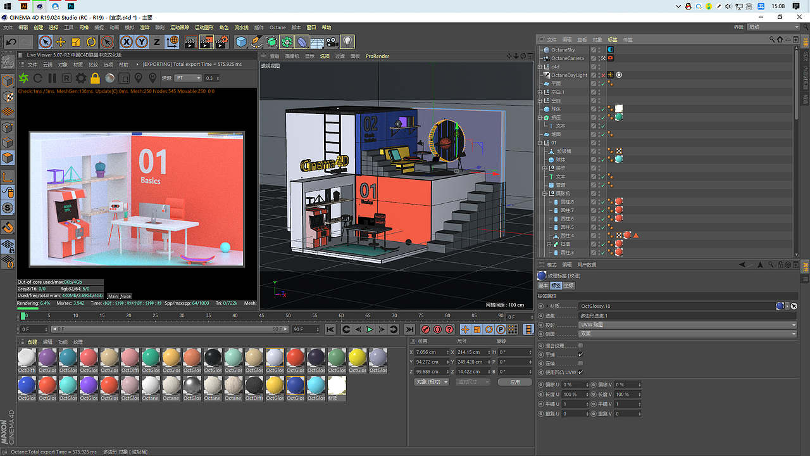Open the PT kernel channel dropdown
The width and height of the screenshot is (810, 456).
click(188, 78)
